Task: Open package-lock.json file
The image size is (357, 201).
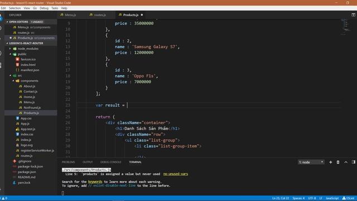Action: [x=30, y=166]
